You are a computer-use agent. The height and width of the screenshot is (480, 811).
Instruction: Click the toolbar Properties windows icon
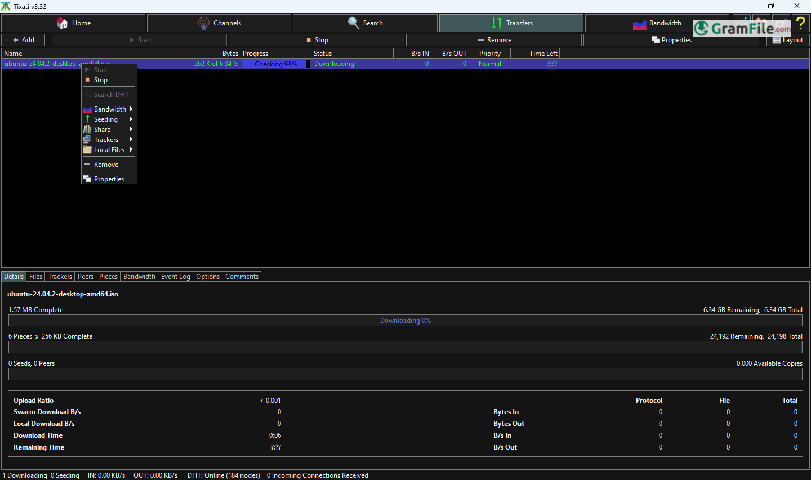click(656, 40)
